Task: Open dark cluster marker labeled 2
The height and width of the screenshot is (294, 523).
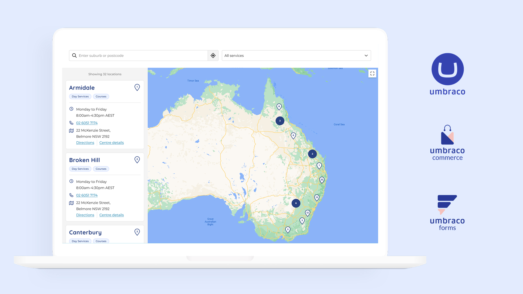Action: [x=312, y=154]
